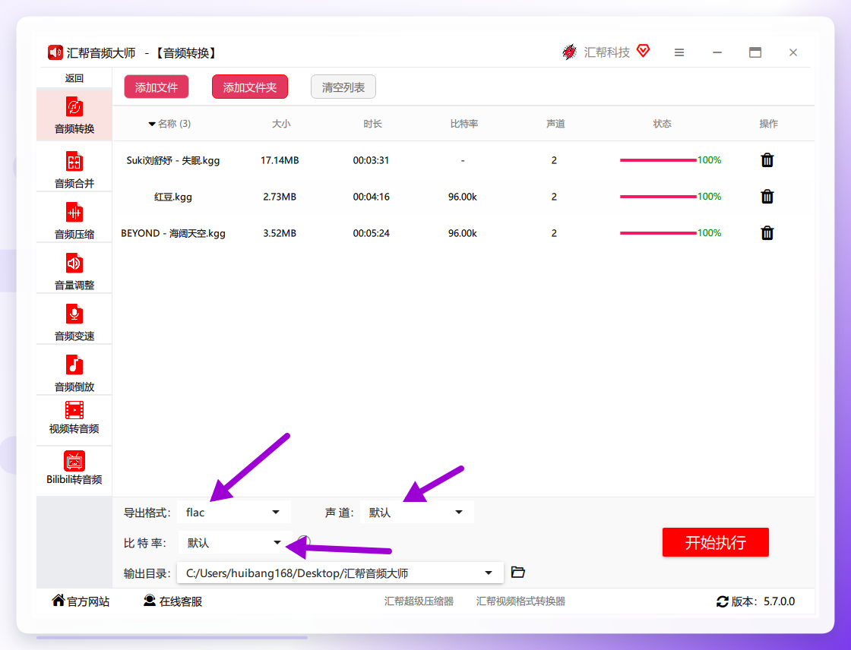Click the 在线客服 support icon
851x650 pixels.
pyautogui.click(x=149, y=600)
